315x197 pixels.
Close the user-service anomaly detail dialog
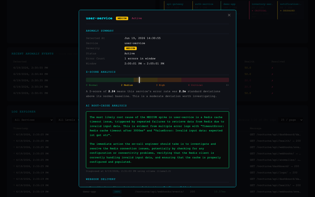click(229, 15)
